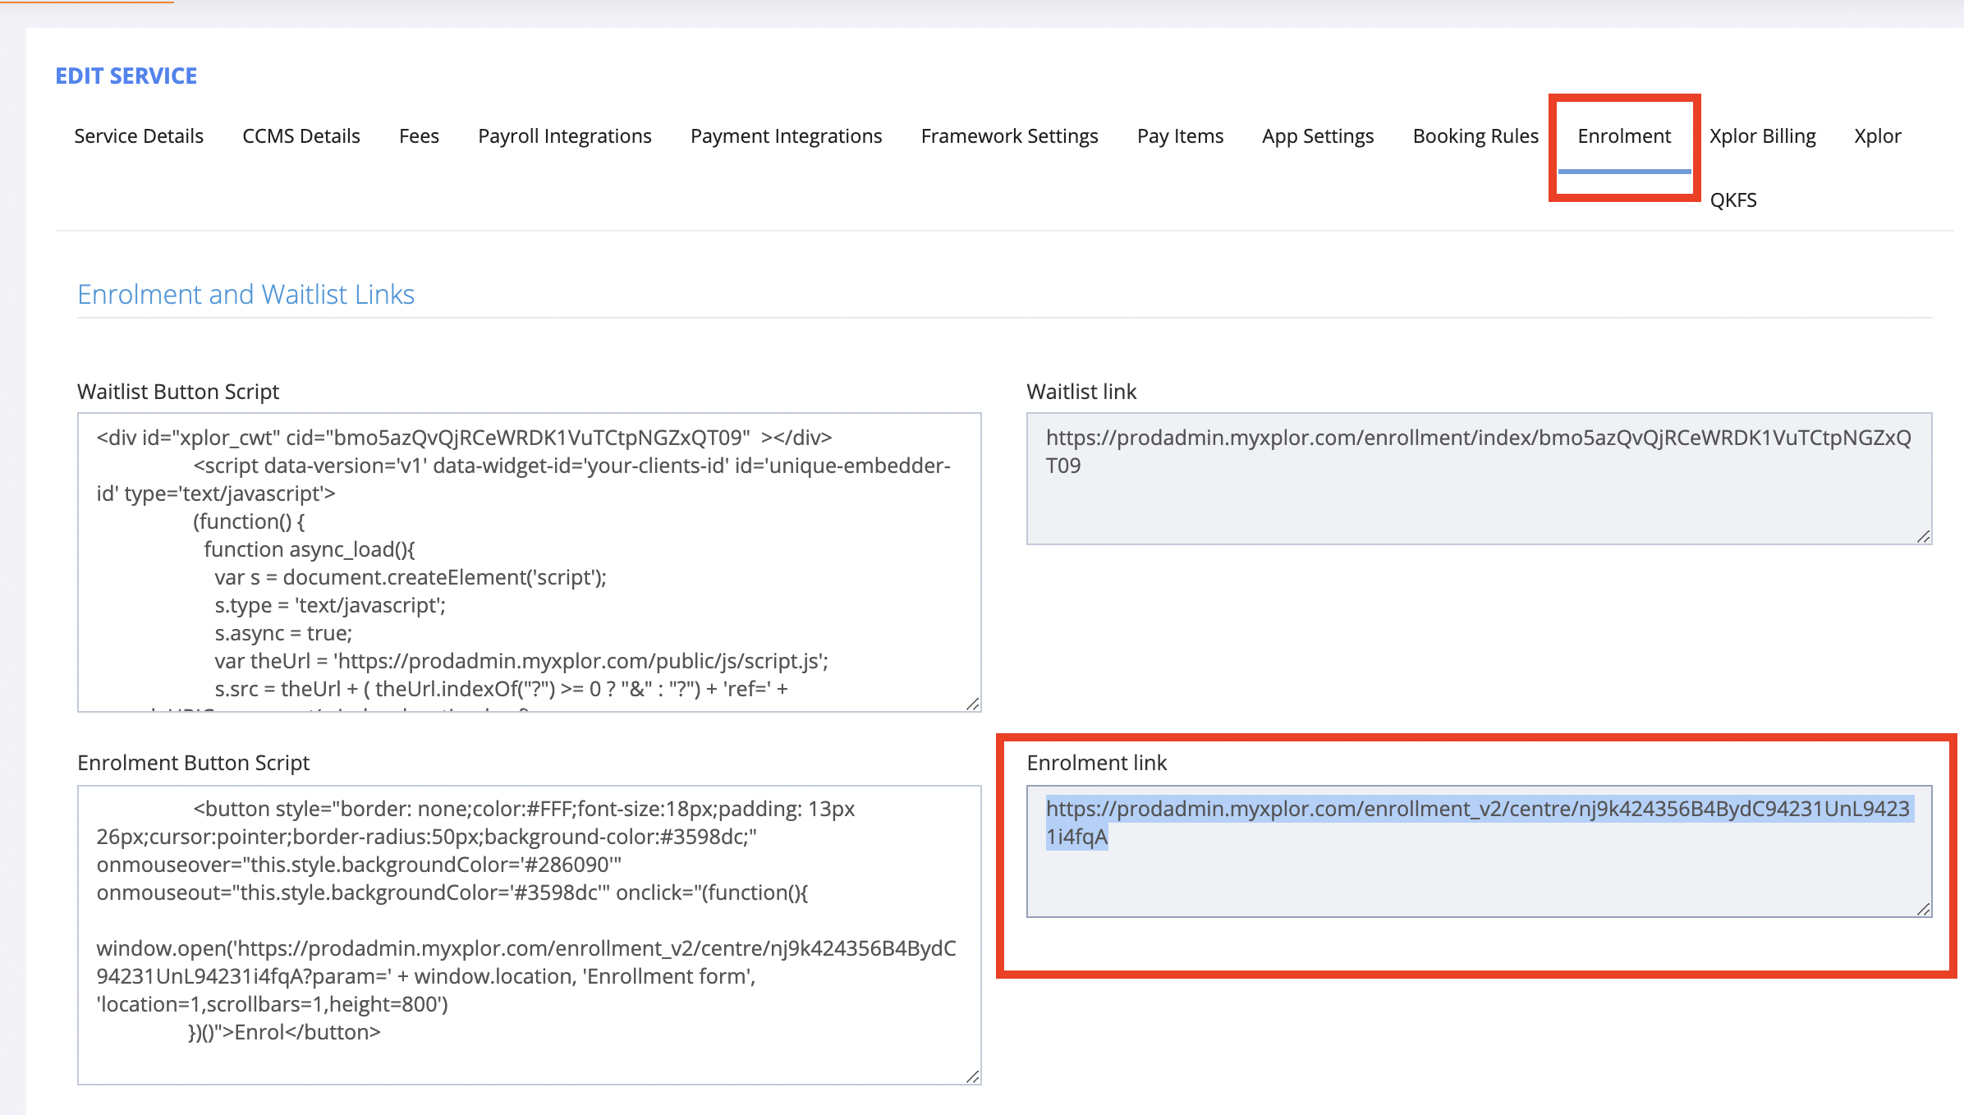Grab the Waitlist Button Script resize handle
1964x1115 pixels.
point(973,704)
